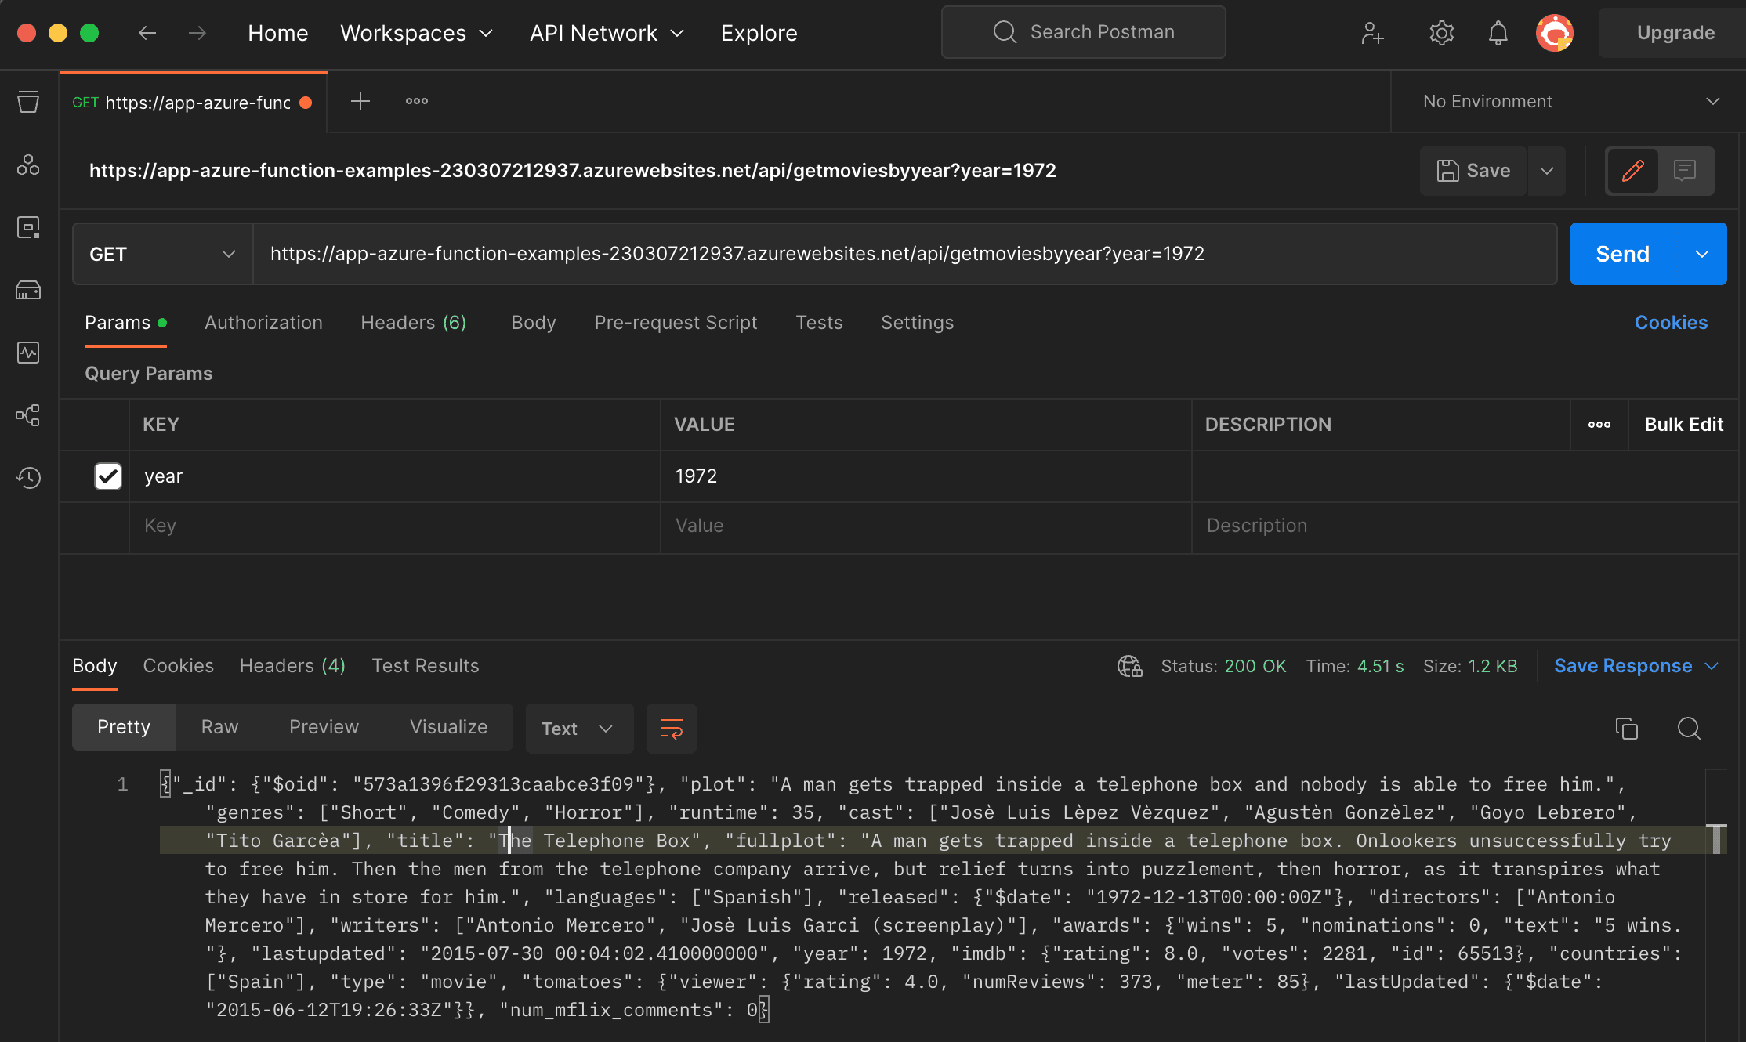Click the search icon in response pane
1746x1042 pixels.
click(x=1689, y=729)
